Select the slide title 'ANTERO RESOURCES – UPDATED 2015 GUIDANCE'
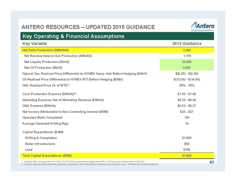This screenshot has height=182, width=236. [88, 27]
